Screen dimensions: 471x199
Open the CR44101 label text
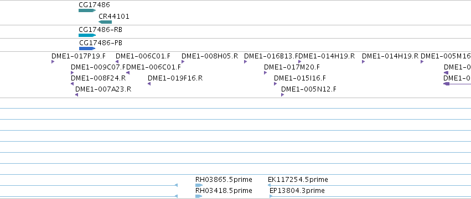(x=114, y=17)
